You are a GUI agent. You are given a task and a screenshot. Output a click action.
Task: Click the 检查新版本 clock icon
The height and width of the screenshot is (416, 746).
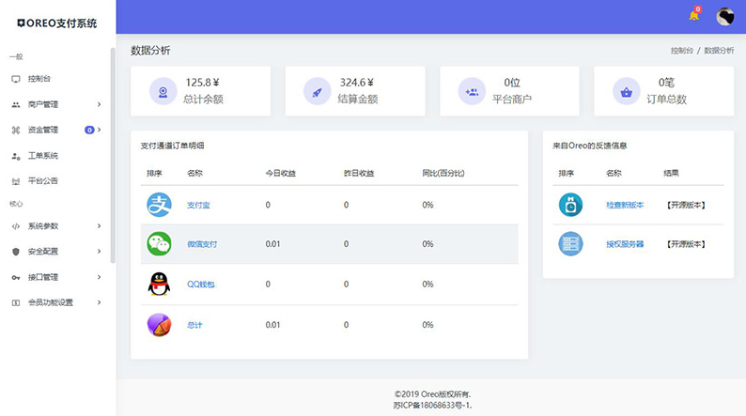[x=570, y=205]
